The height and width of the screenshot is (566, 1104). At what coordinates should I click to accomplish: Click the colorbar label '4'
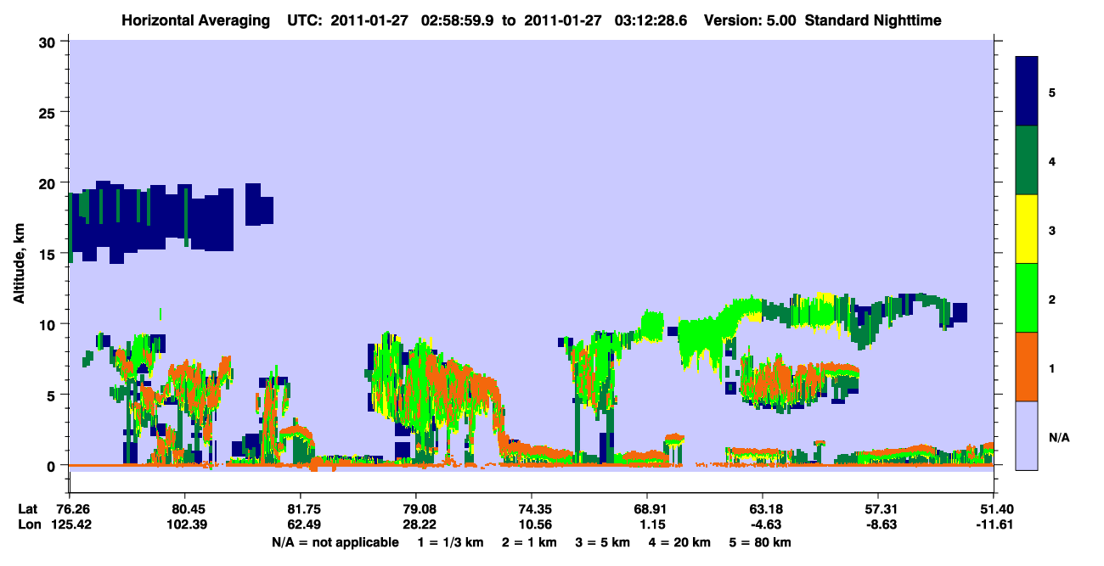[x=1051, y=160]
